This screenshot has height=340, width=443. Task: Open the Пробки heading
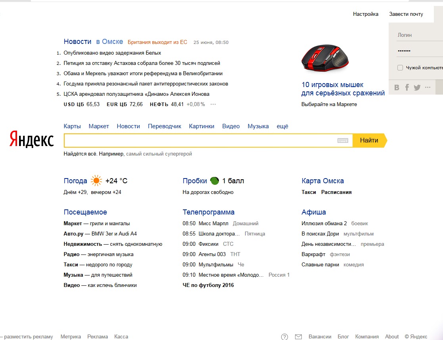coord(195,181)
